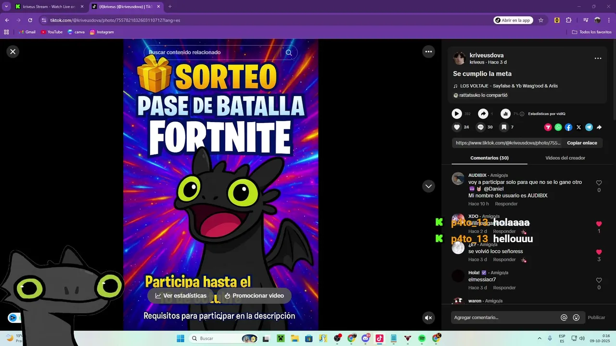The height and width of the screenshot is (346, 616).
Task: Unlike the 'se volvió loco señoress' comment
Action: pyautogui.click(x=599, y=252)
